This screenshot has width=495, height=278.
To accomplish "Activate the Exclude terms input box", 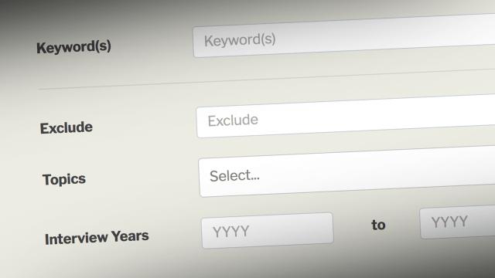I will (x=346, y=116).
